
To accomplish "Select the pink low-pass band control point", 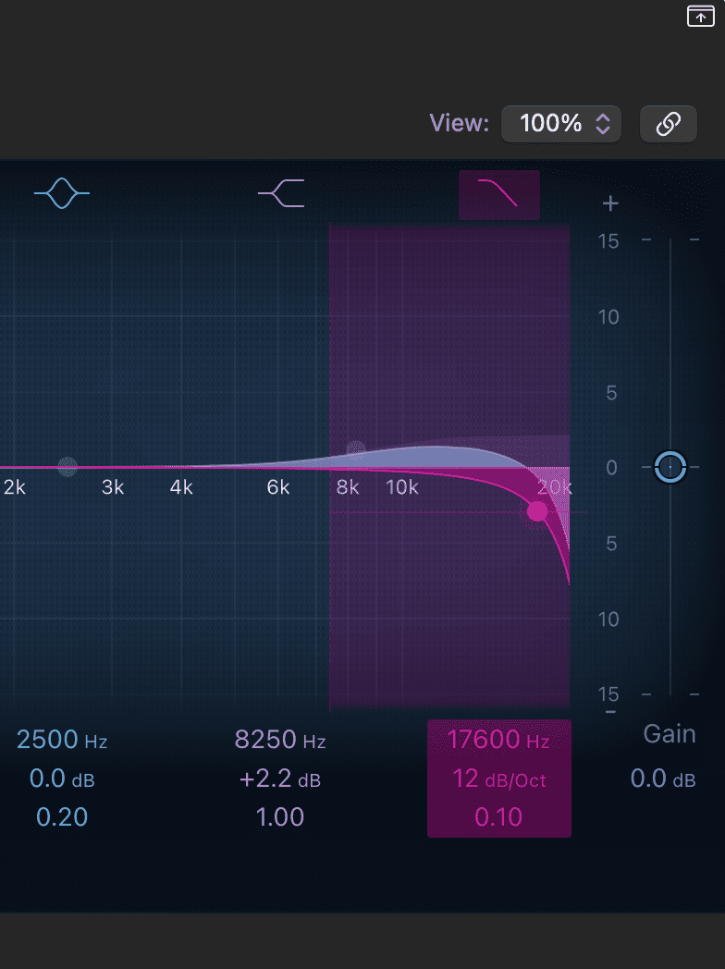I will tap(537, 511).
